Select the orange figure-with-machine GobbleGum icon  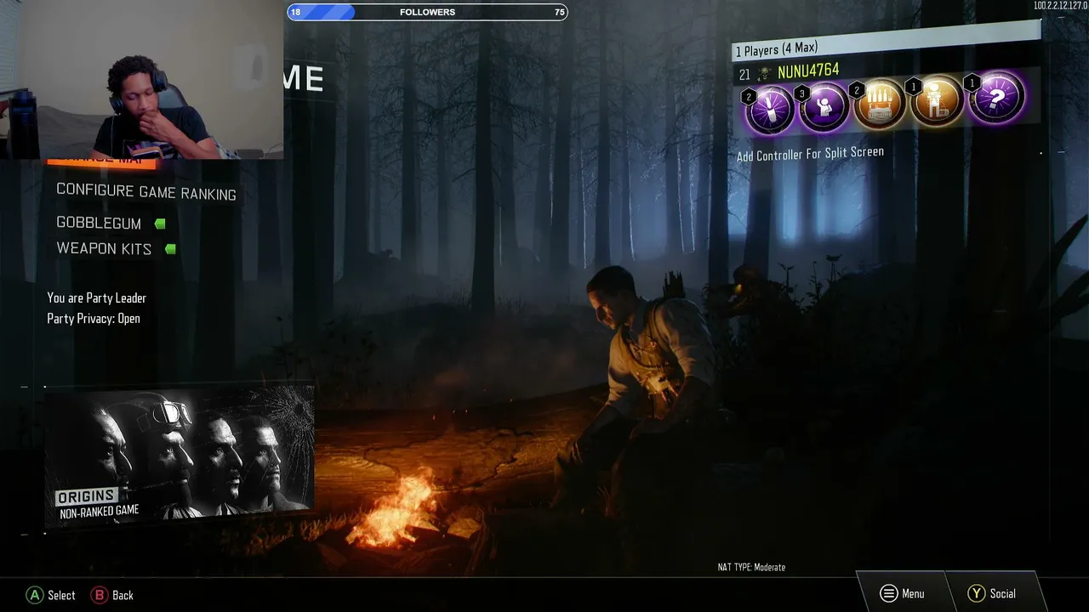pos(938,101)
